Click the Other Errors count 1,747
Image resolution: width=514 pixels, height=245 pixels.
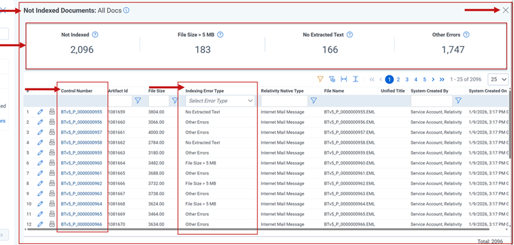tap(453, 50)
